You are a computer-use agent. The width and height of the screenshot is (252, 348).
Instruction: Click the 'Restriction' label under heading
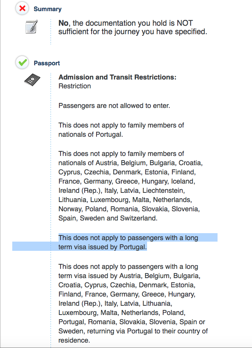pos(75,86)
